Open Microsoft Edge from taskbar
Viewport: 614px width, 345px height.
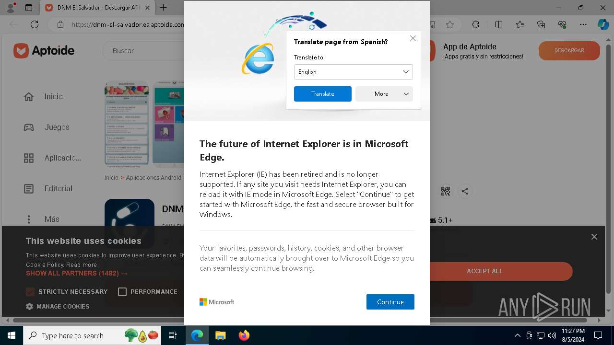point(197,335)
